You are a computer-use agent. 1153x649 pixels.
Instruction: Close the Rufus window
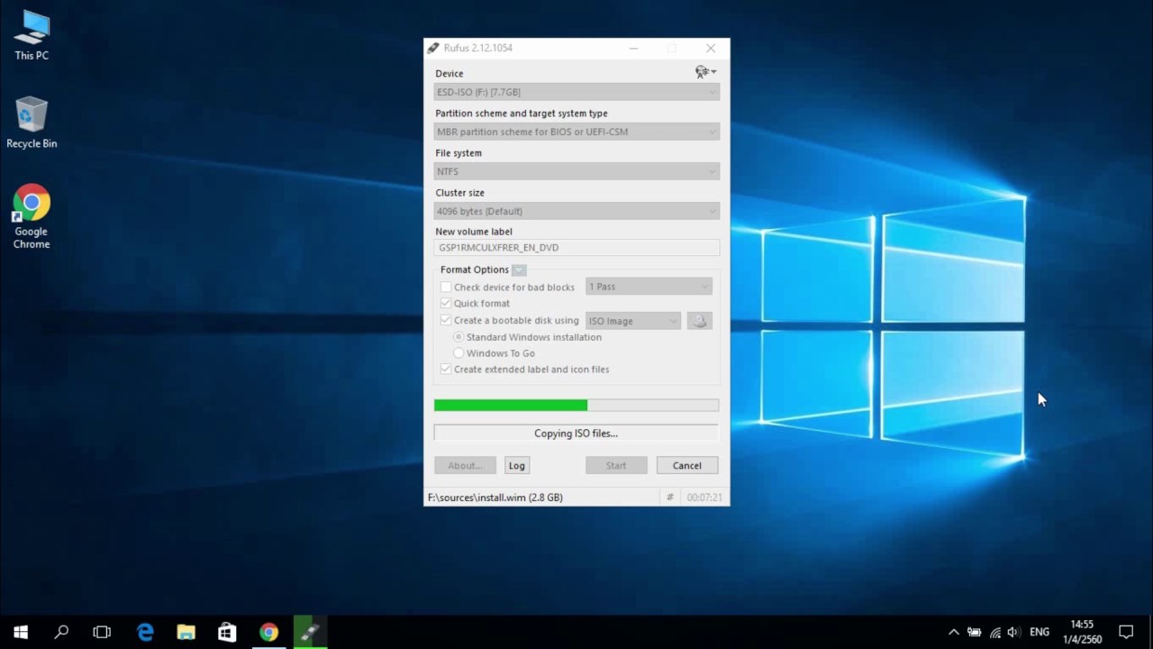tap(711, 48)
